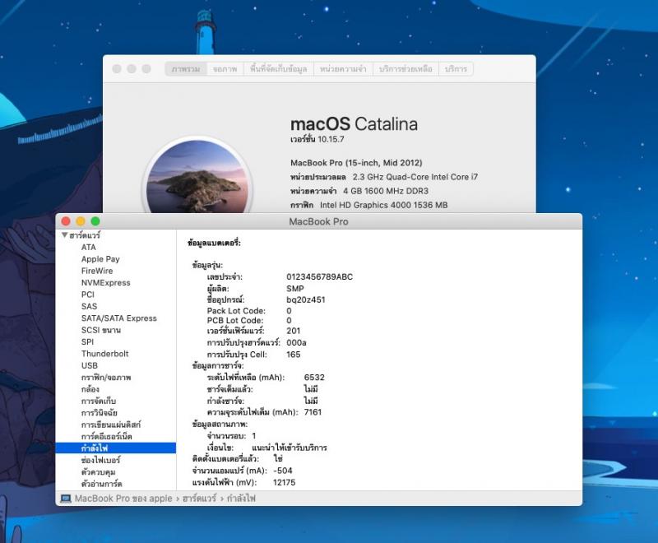Select ตัวควบคุม in sidebar
Viewport: 658px width, 543px height.
point(98,471)
